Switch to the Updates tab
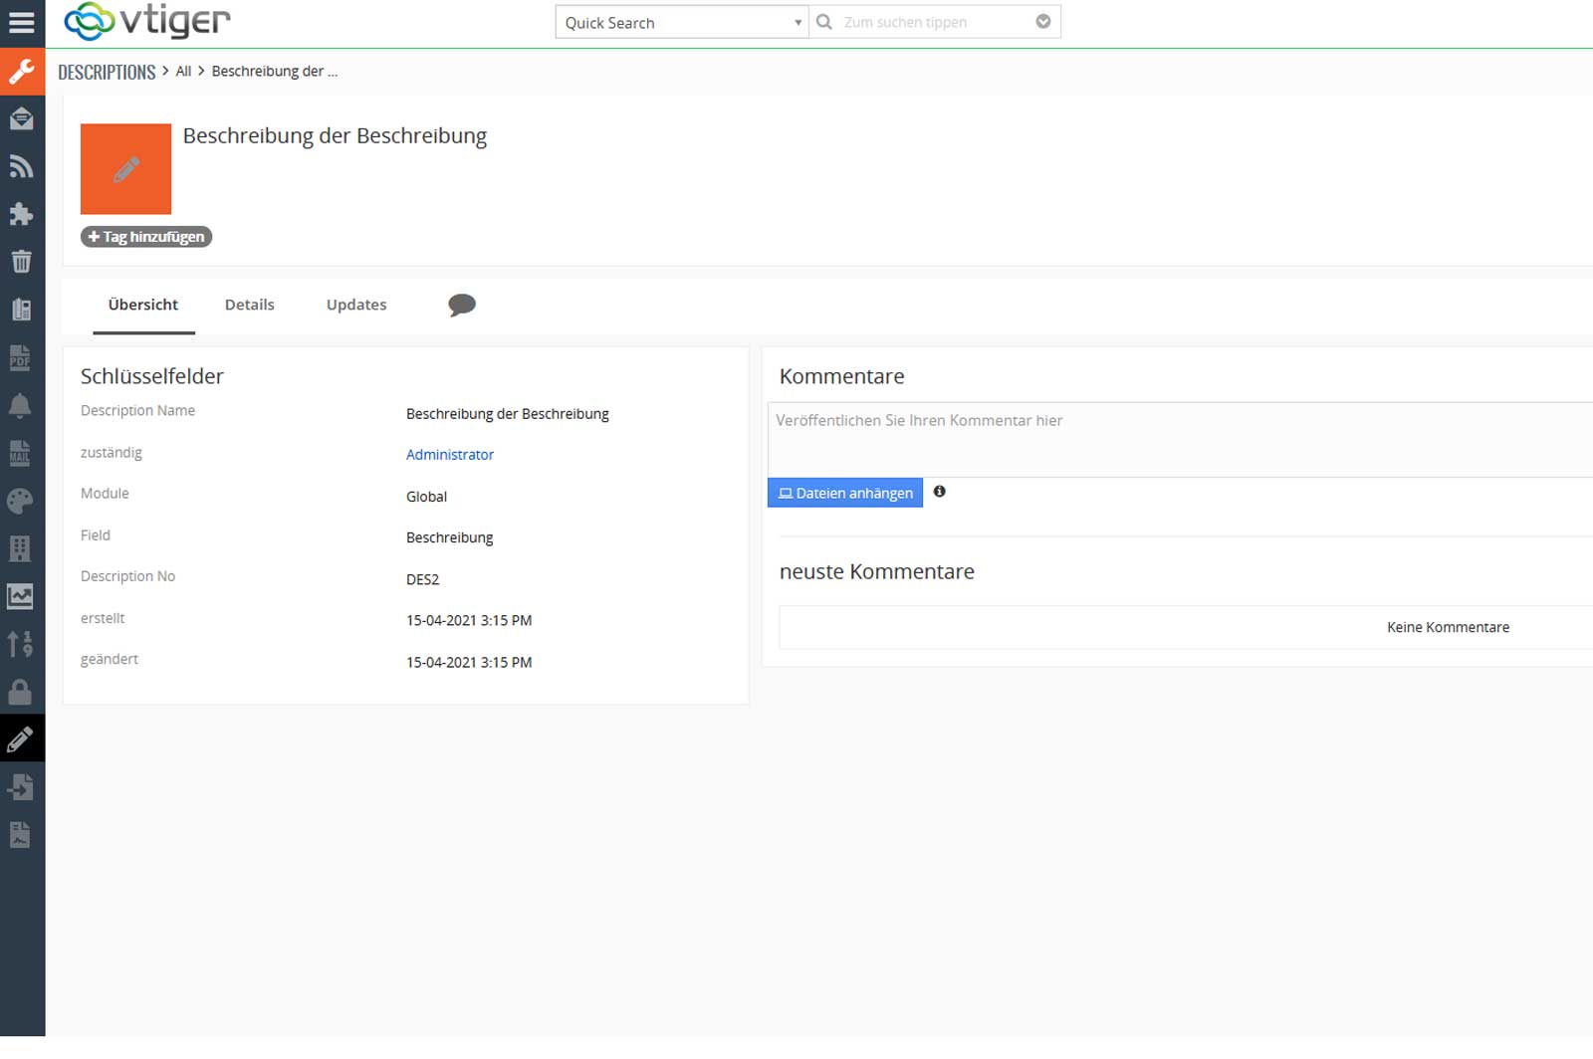 (355, 305)
